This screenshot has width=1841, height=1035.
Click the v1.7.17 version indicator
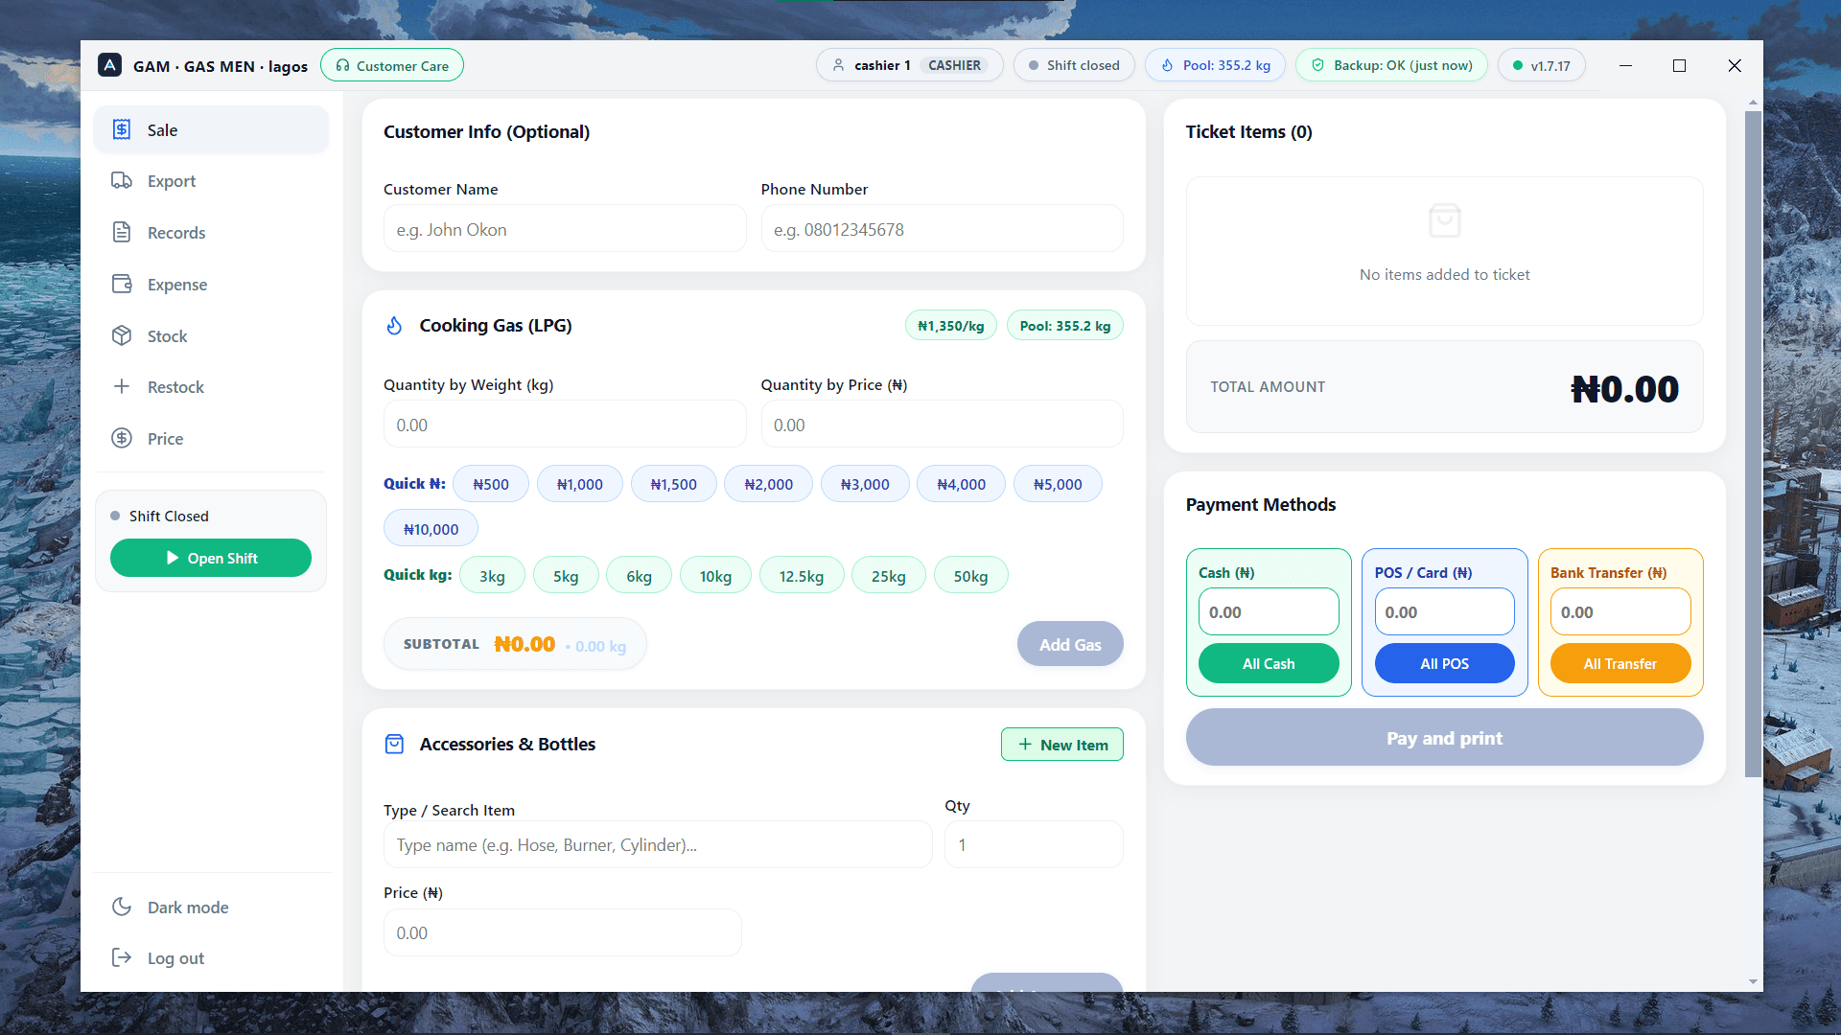coord(1541,65)
